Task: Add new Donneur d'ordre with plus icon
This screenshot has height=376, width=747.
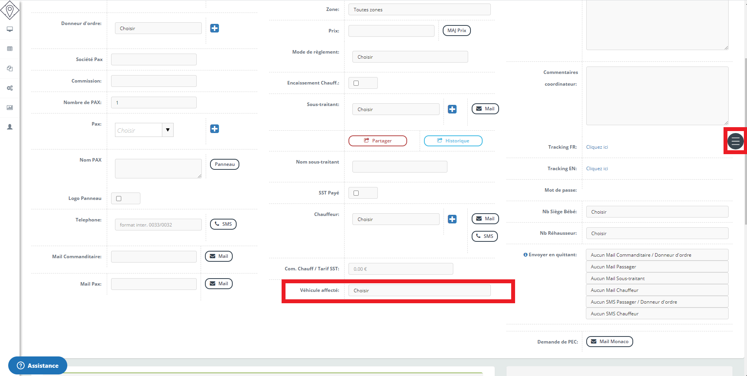Action: click(214, 28)
